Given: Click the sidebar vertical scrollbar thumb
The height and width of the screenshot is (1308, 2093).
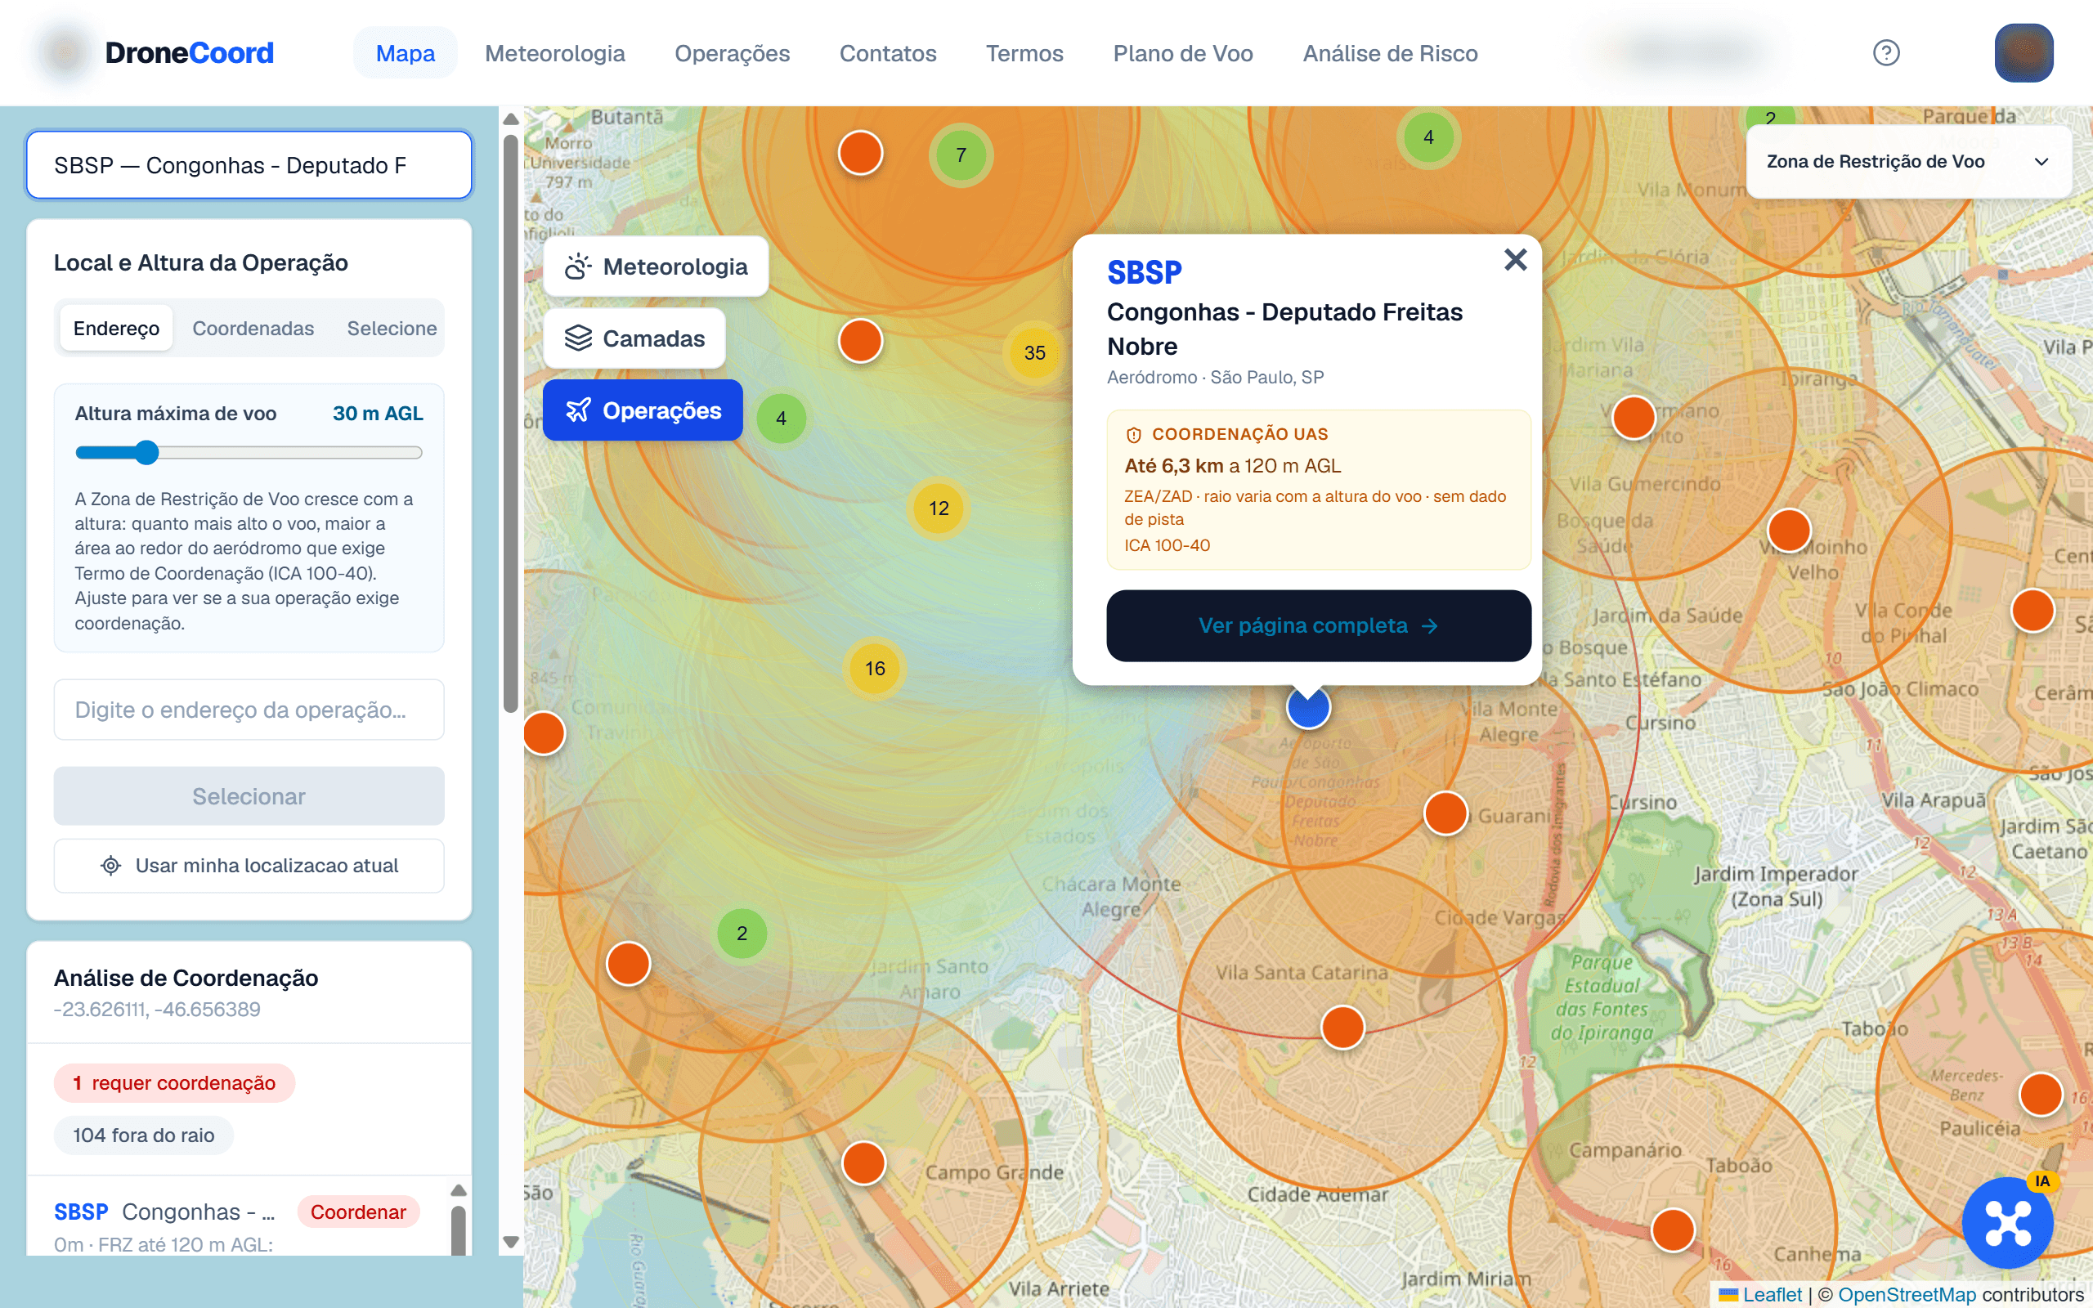Looking at the screenshot, I should (x=510, y=424).
